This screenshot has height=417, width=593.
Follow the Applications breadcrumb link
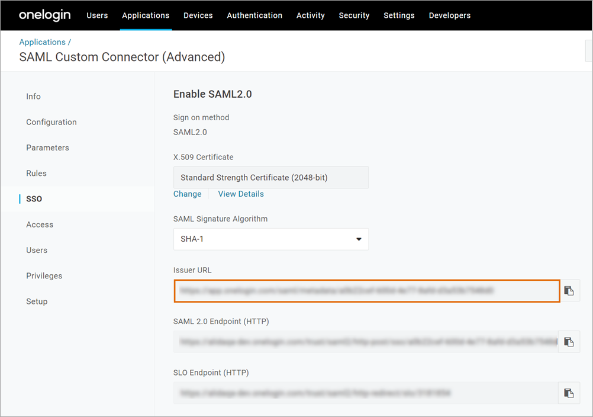(x=42, y=42)
